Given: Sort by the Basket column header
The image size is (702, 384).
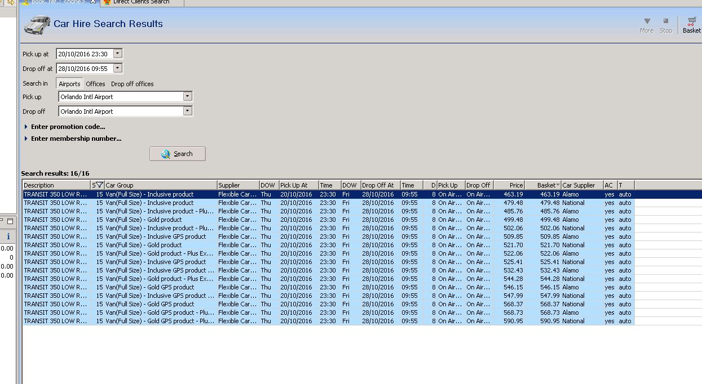Looking at the screenshot, I should [x=543, y=185].
